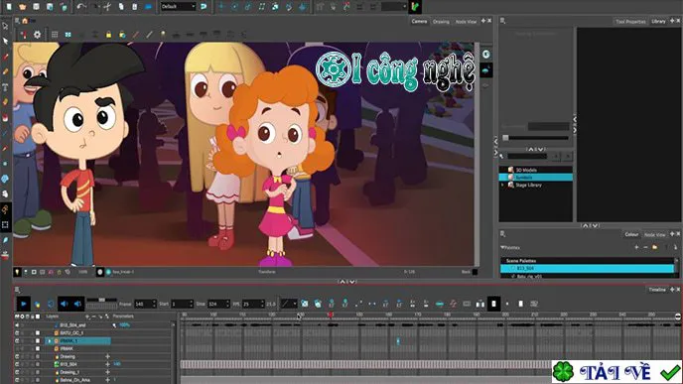The width and height of the screenshot is (683, 384).
Task: Collapse the Palettes section triangle
Action: [x=502, y=247]
